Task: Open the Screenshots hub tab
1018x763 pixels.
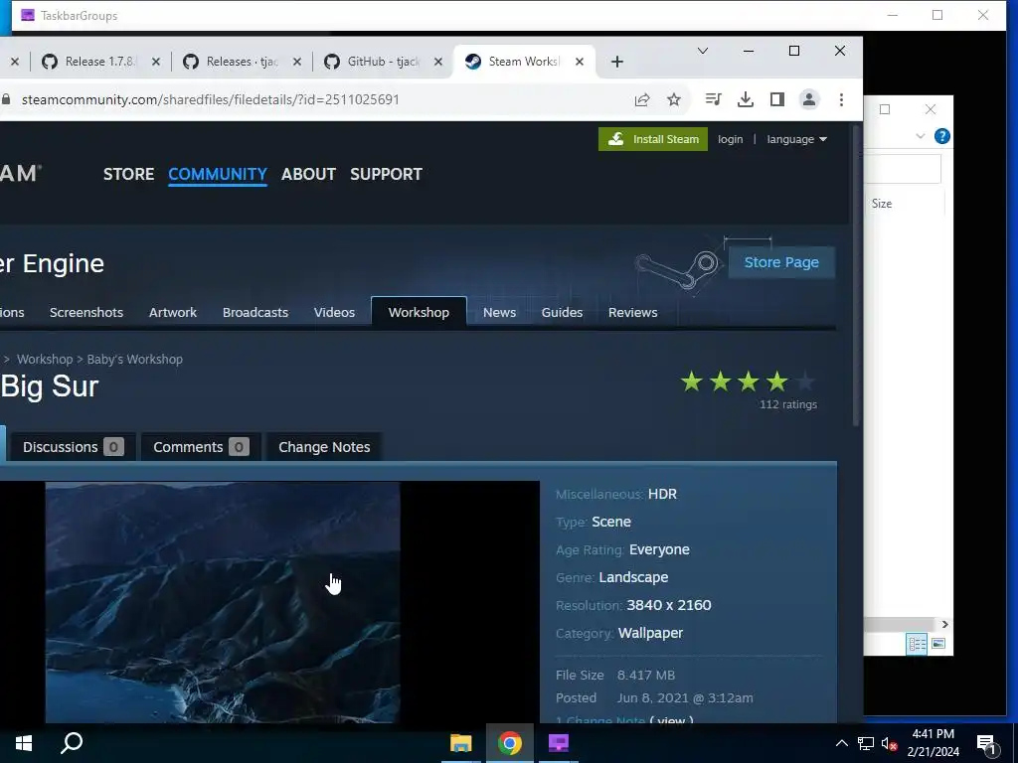Action: 86,312
